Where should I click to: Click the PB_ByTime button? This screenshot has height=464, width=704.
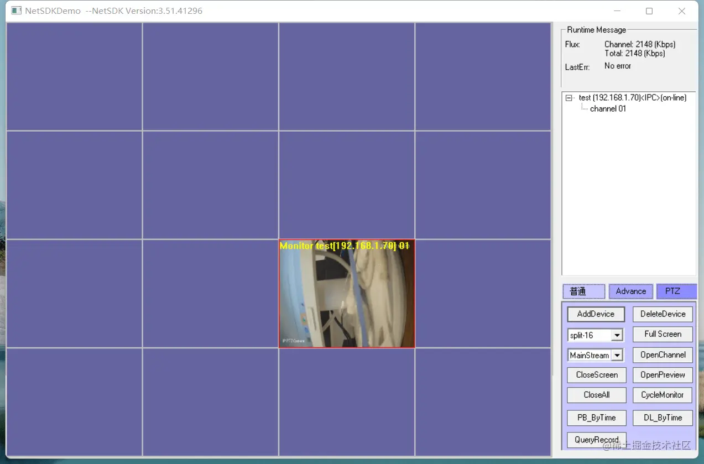pos(597,418)
